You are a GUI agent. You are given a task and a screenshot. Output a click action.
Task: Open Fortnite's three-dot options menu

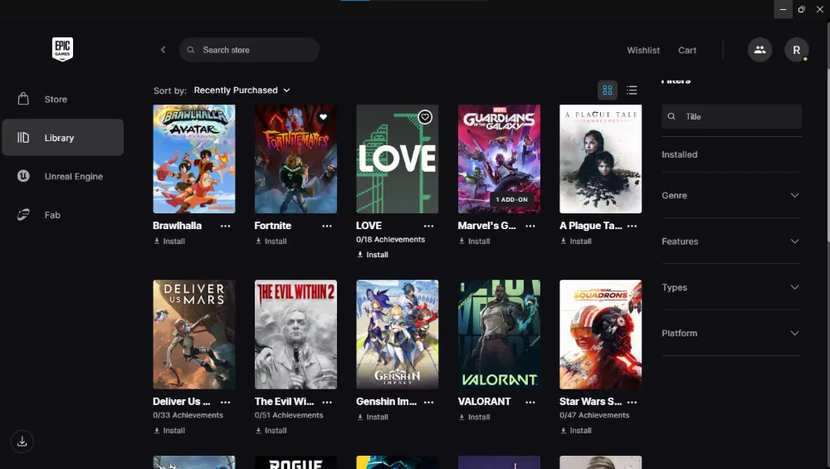(327, 226)
